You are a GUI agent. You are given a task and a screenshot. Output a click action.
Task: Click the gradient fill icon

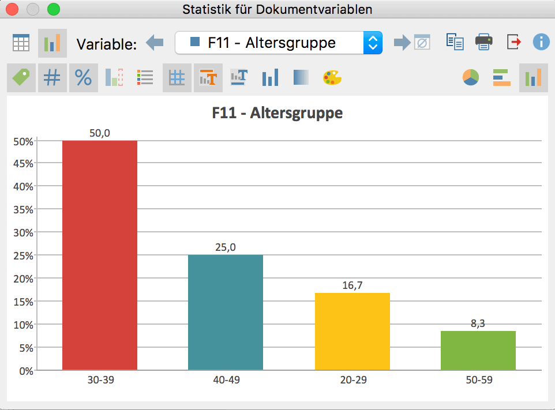(x=301, y=78)
